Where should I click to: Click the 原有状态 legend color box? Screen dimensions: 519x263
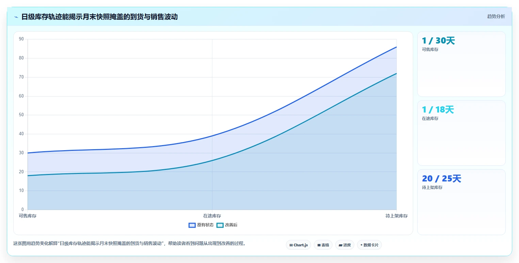pos(192,225)
